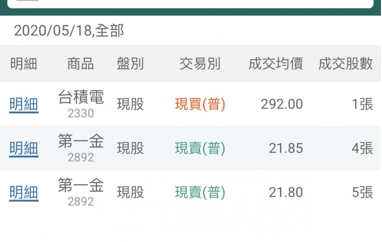Select 第一金 in the 5張 row

click(x=81, y=185)
